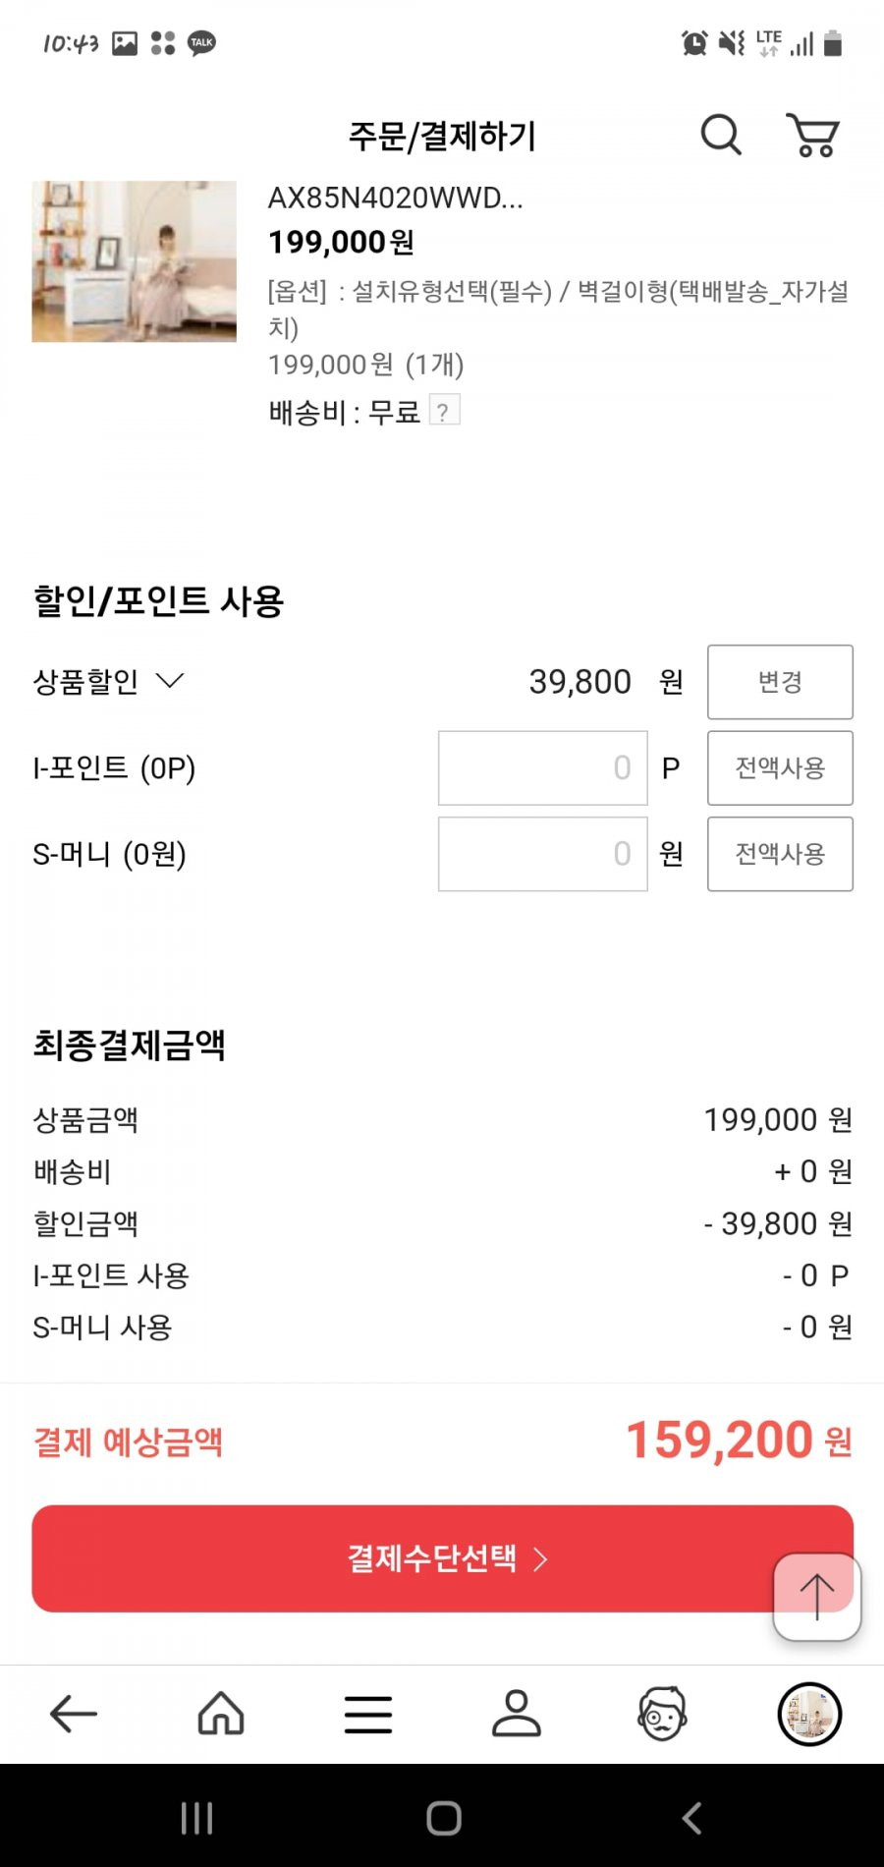Tap the face with glasses icon
The image size is (884, 1867).
pos(663,1714)
